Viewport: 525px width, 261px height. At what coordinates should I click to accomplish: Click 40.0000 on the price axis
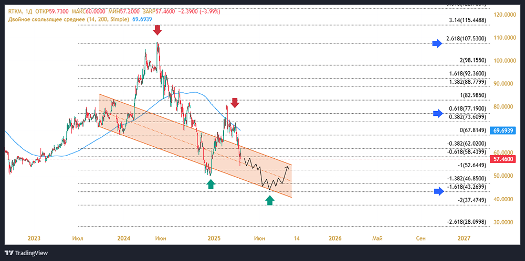pos(503,199)
